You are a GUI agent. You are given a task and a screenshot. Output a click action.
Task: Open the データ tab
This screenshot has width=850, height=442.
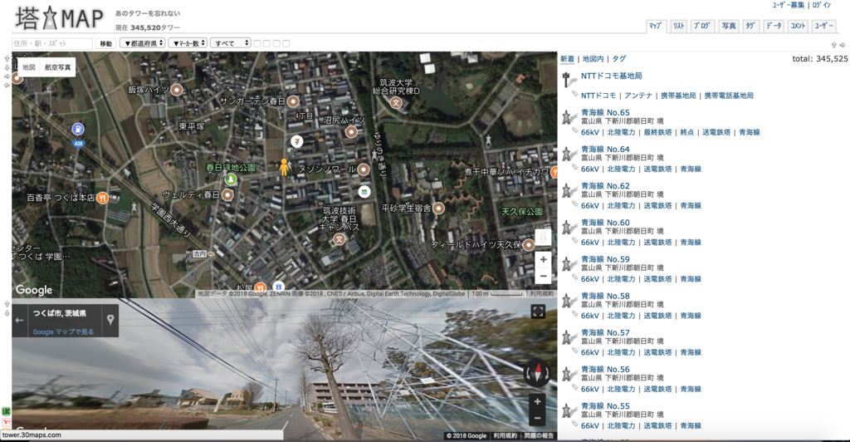[x=774, y=26]
